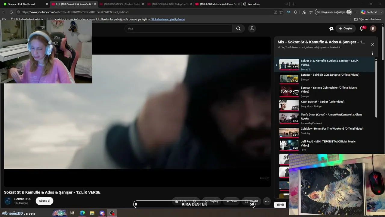Open the split screen icon in address bar
385x217 pixels.
(275, 12)
